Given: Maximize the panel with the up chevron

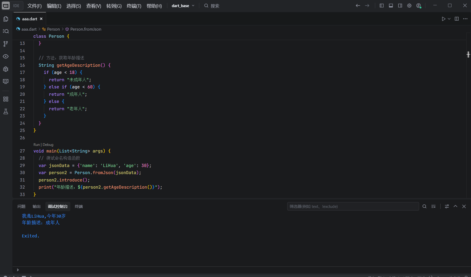Looking at the screenshot, I should click(455, 206).
